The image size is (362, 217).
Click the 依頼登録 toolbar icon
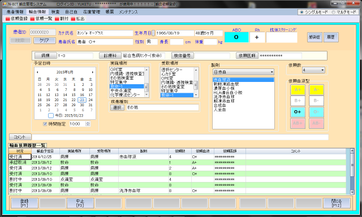pos(8,19)
